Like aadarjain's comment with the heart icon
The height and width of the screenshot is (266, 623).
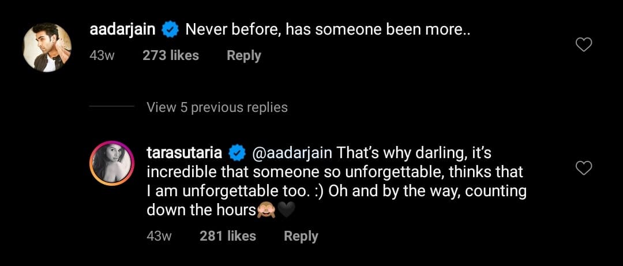584,45
